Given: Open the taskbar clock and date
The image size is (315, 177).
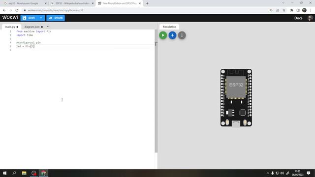Looking at the screenshot, I should click(297, 173).
